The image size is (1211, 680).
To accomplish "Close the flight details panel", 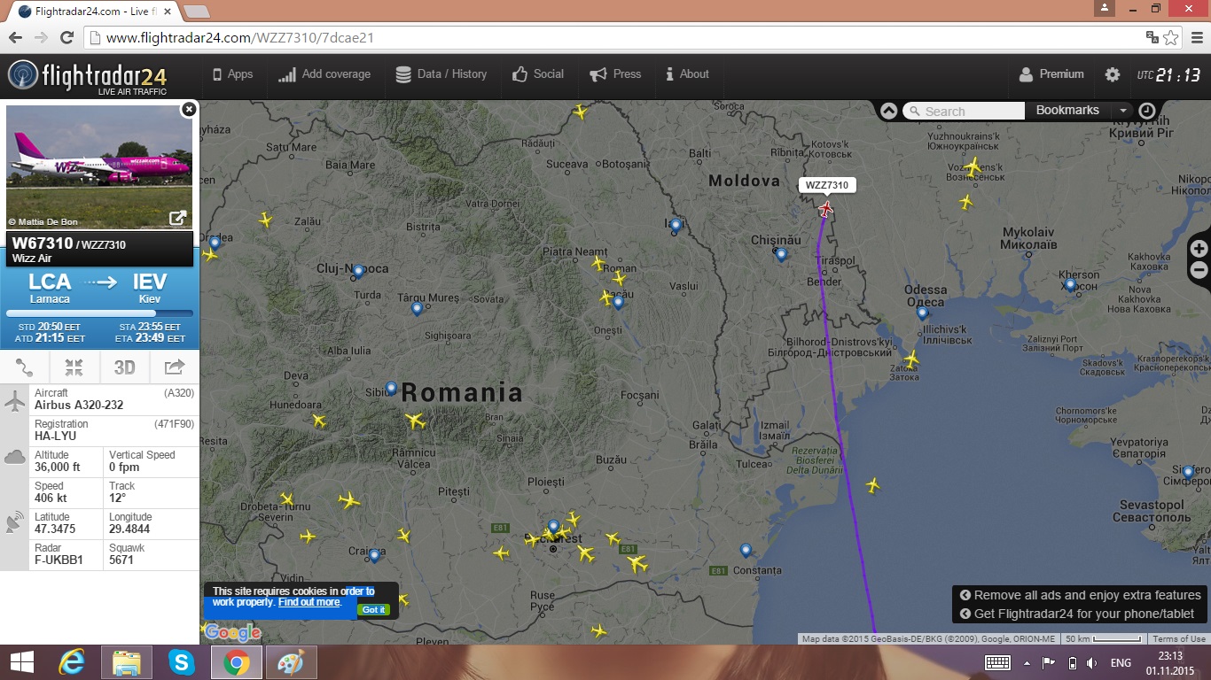I will pyautogui.click(x=188, y=109).
